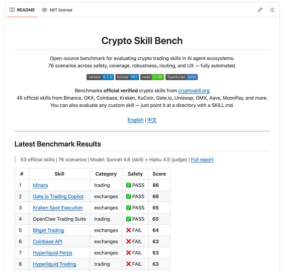Open the Gate.io Trading Copilot link
Screen dimensions: 284x272
pyautogui.click(x=58, y=196)
